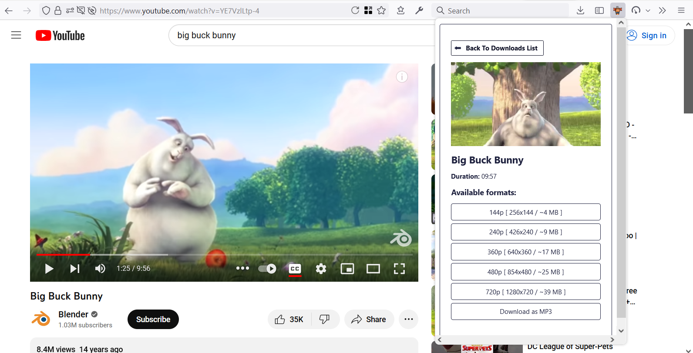This screenshot has width=693, height=353.
Task: Toggle the sidebar panel icon in toolbar
Action: pyautogui.click(x=599, y=10)
